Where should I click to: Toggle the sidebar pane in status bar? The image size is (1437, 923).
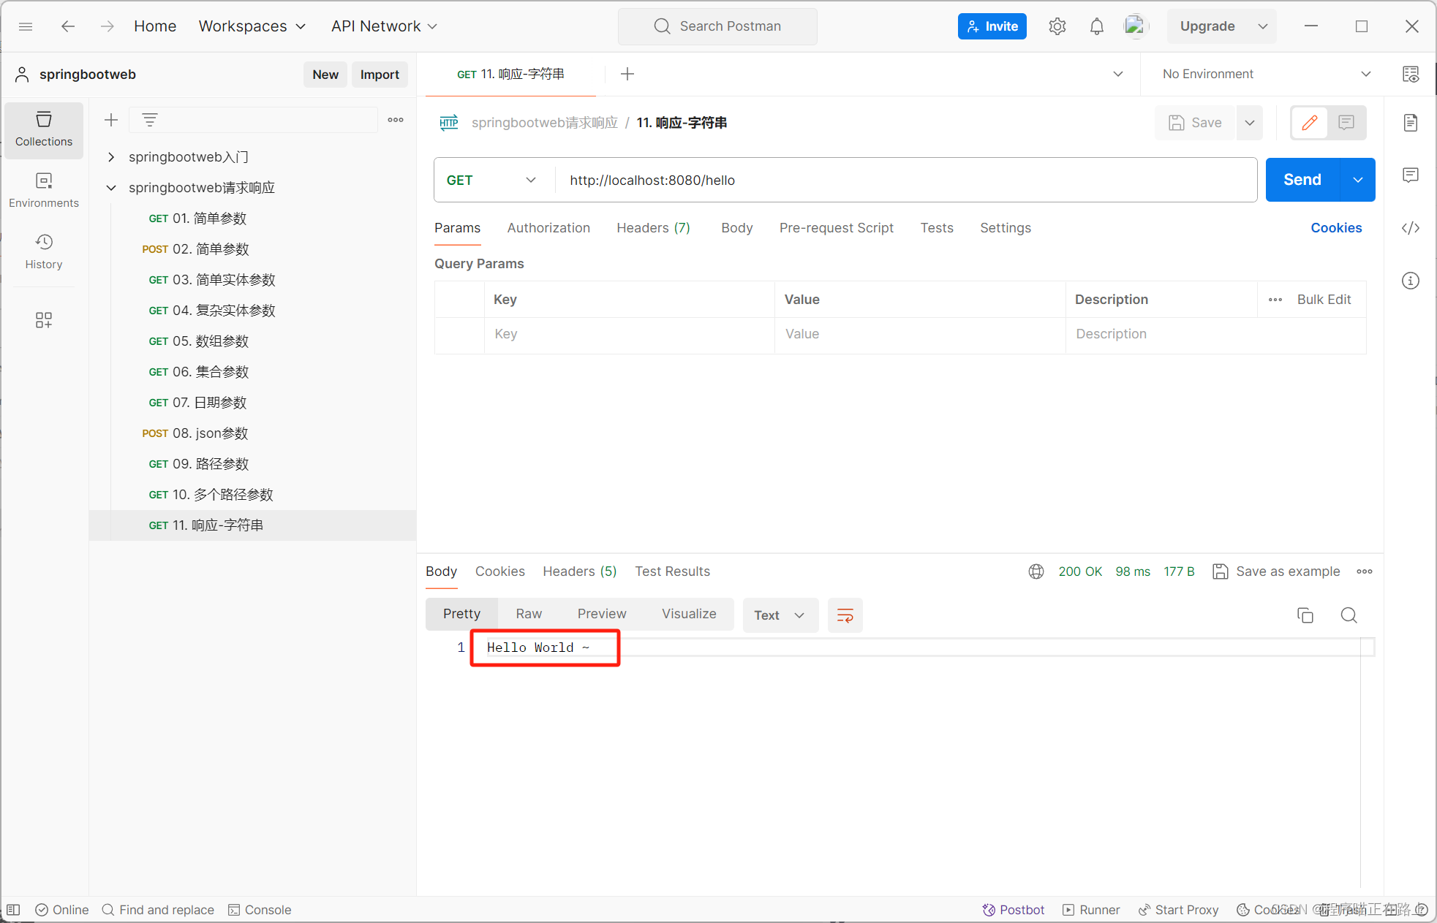13,910
